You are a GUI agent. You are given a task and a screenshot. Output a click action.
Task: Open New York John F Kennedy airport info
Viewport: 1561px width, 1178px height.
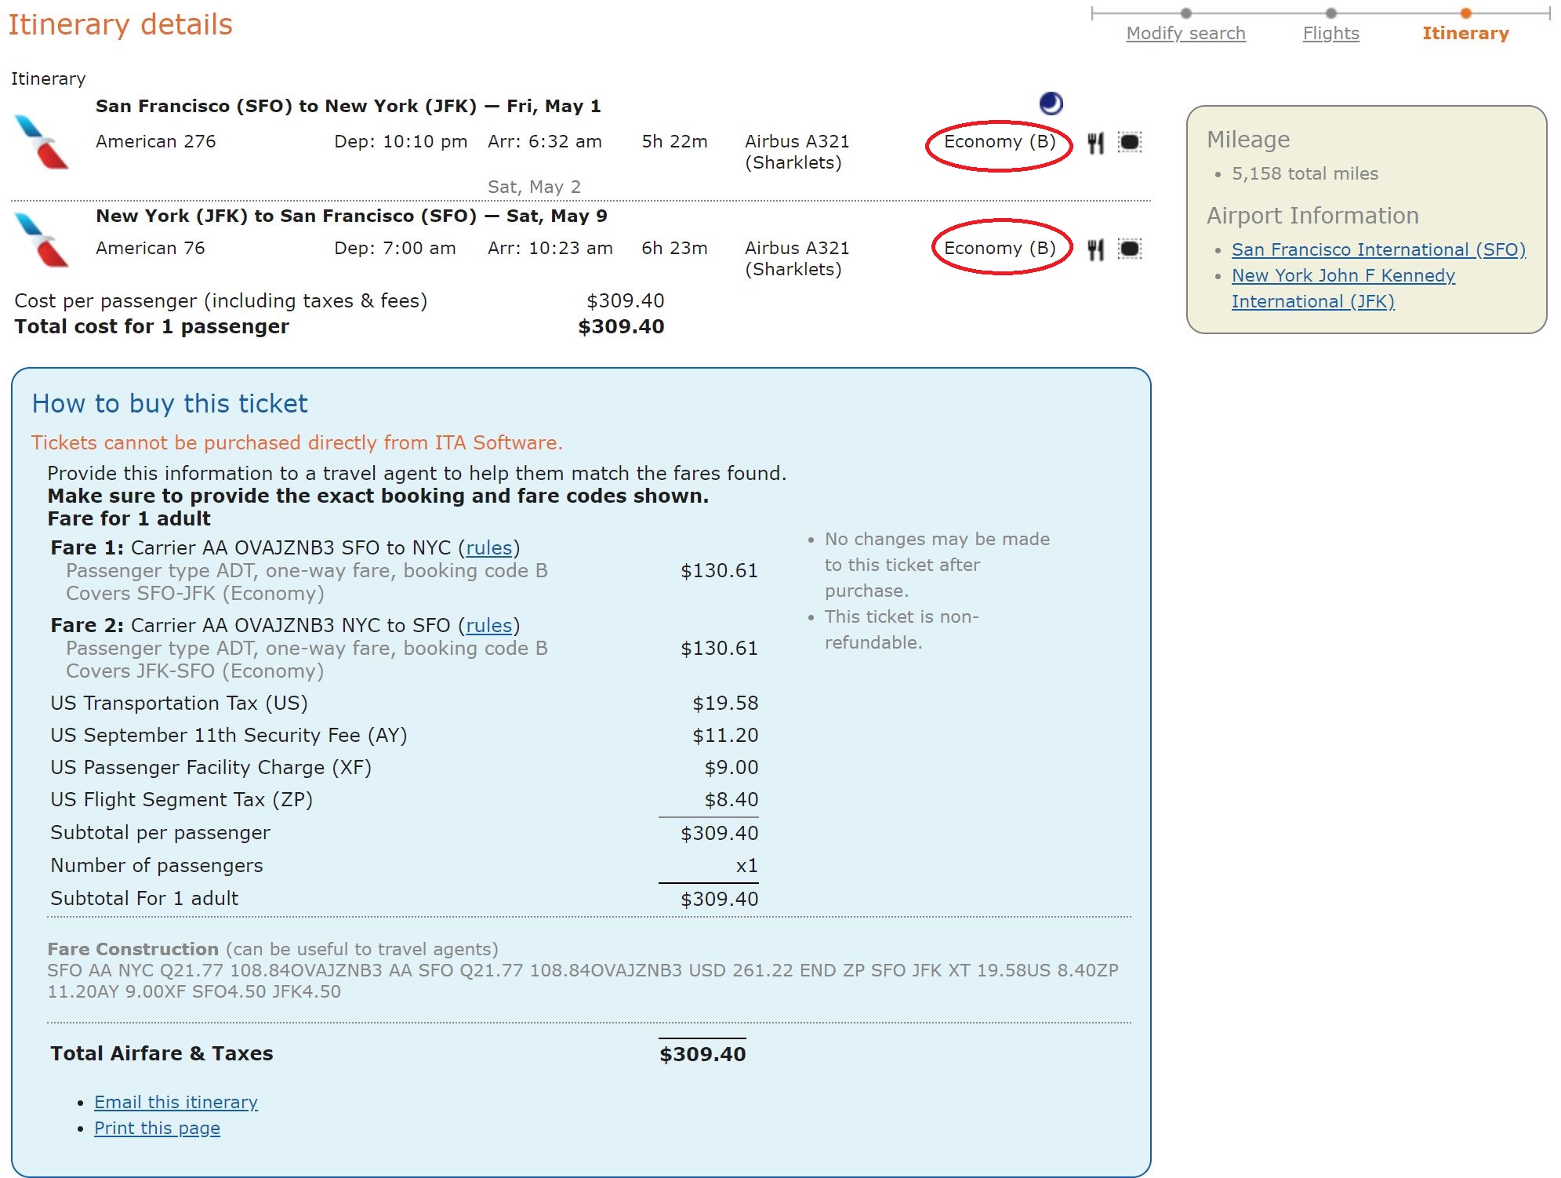(x=1343, y=288)
